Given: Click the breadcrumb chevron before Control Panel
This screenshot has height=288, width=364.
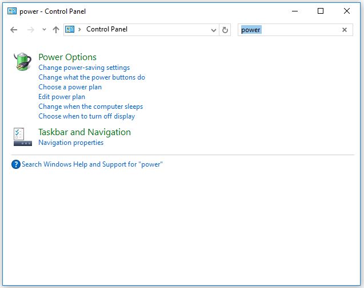Looking at the screenshot, I should point(79,30).
